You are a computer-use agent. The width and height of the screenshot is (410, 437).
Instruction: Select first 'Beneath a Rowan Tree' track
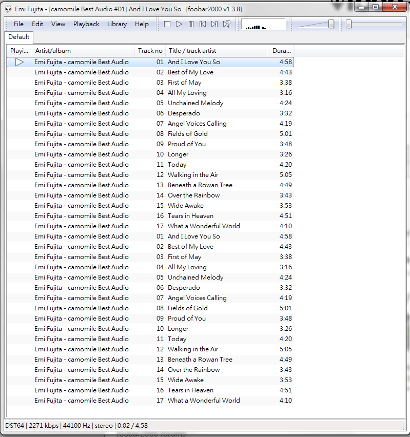150,185
